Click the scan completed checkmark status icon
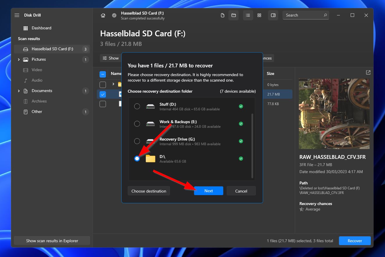This screenshot has height=257, width=385. pyautogui.click(x=114, y=15)
